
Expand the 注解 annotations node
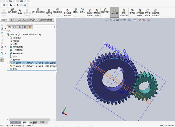tap(8, 44)
